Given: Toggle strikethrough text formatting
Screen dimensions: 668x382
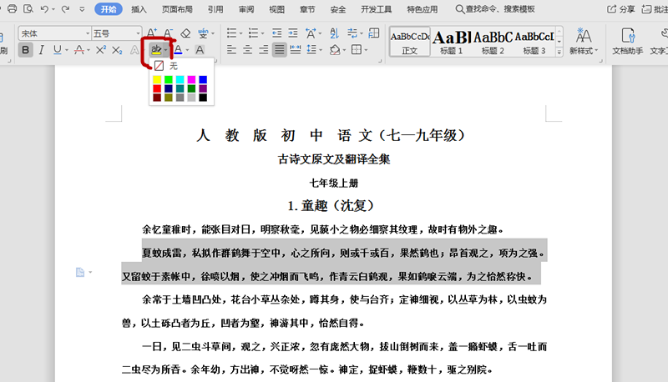Looking at the screenshot, I should pyautogui.click(x=78, y=50).
